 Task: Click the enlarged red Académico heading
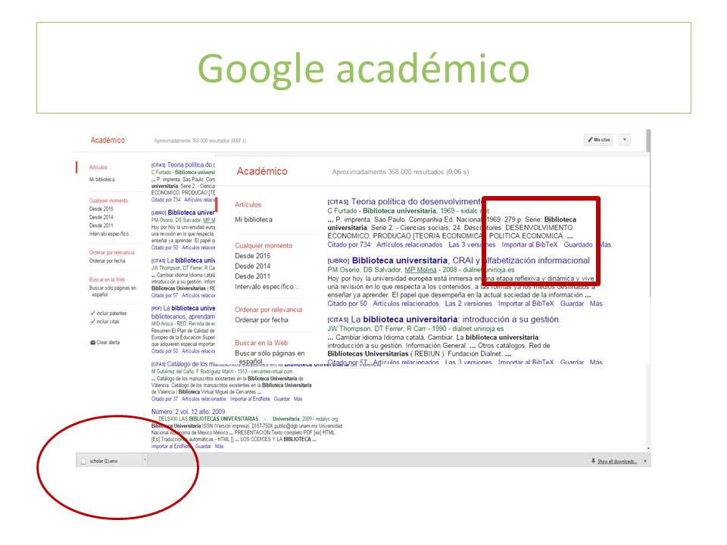(x=262, y=172)
